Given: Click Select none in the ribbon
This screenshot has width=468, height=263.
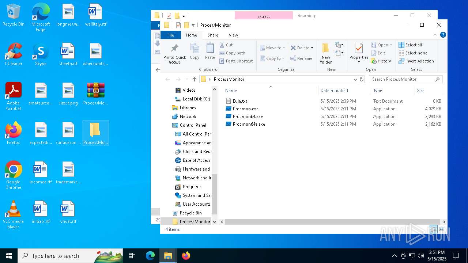Looking at the screenshot, I should (412, 53).
